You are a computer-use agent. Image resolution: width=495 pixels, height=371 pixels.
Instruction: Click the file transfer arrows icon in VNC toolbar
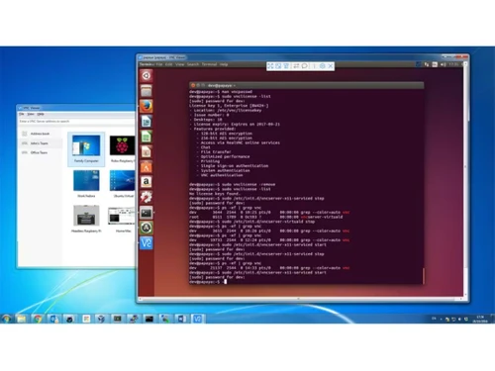(296, 66)
